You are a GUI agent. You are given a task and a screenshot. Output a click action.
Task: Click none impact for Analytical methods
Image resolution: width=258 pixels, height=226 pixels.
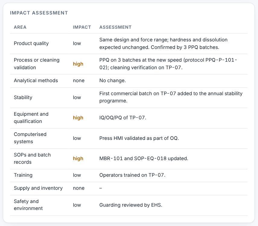(x=79, y=81)
